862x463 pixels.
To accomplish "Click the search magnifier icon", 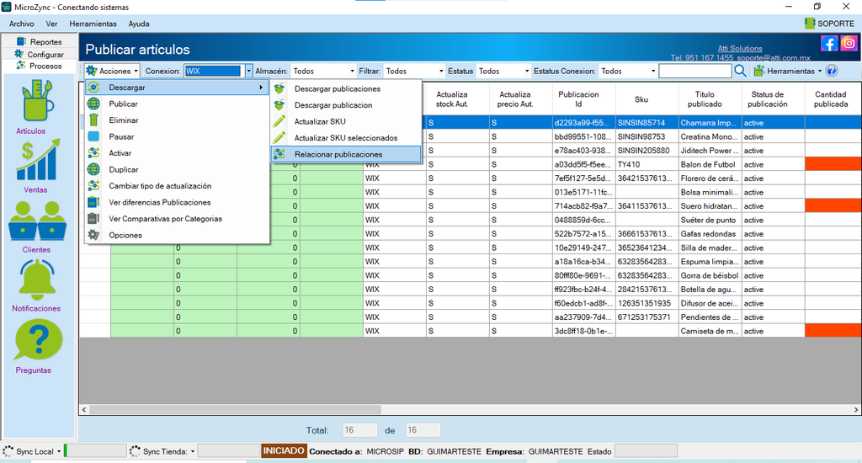I will [x=741, y=71].
